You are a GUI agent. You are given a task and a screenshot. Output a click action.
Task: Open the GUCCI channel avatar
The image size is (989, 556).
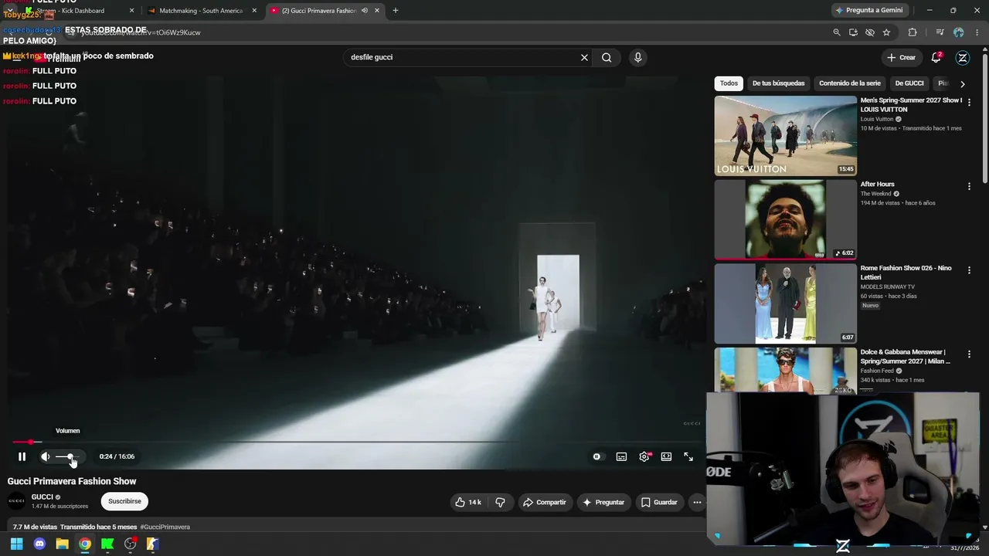(x=16, y=501)
